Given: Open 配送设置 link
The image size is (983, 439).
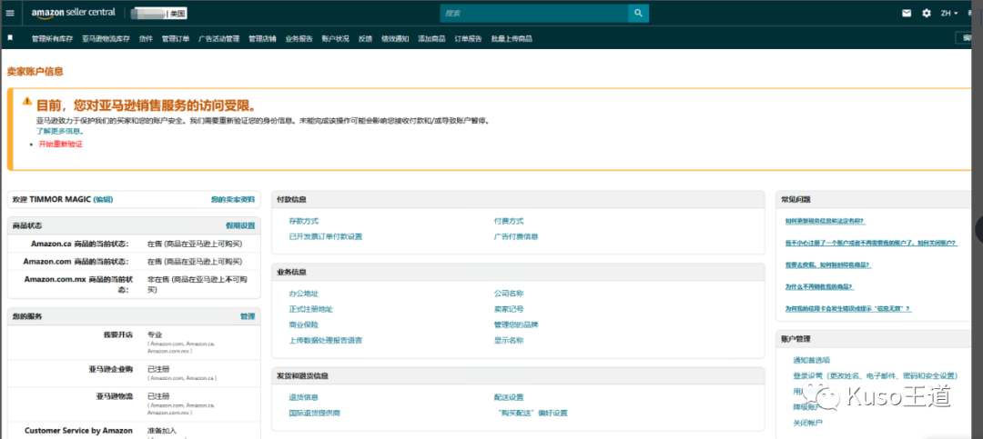Looking at the screenshot, I should coord(509,398).
